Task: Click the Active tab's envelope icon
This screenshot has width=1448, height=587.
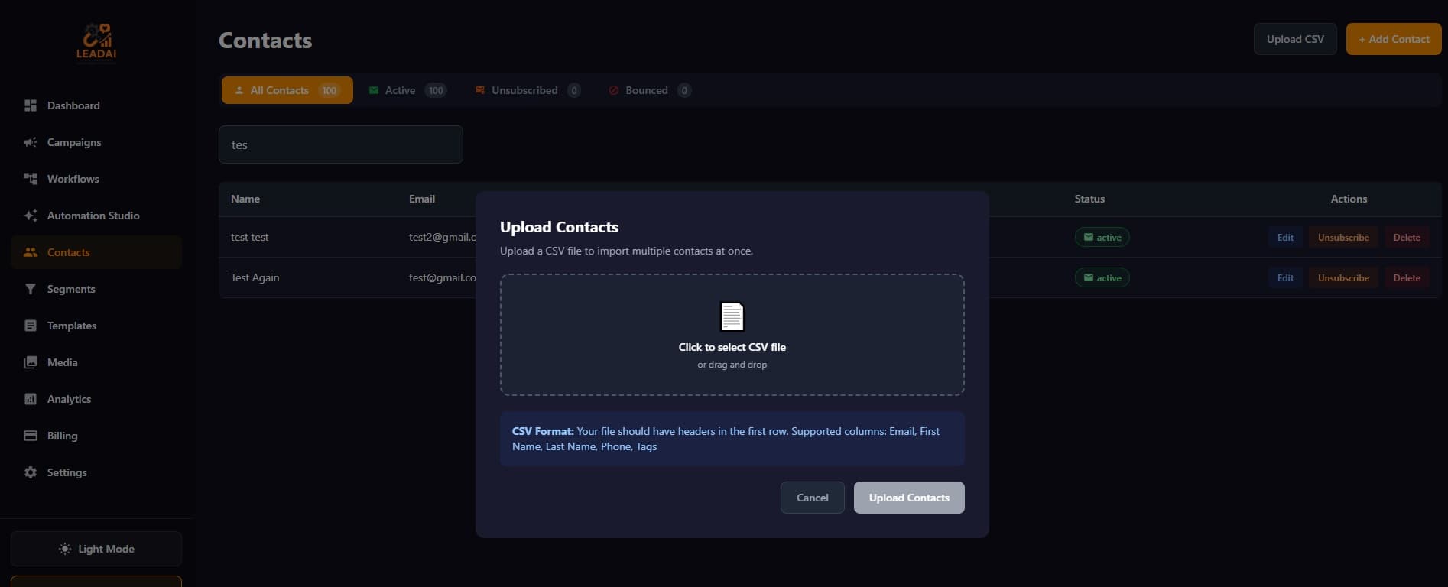Action: 374,90
